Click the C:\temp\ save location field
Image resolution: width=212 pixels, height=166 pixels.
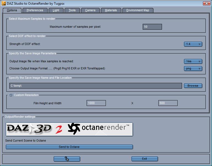tap(96, 86)
